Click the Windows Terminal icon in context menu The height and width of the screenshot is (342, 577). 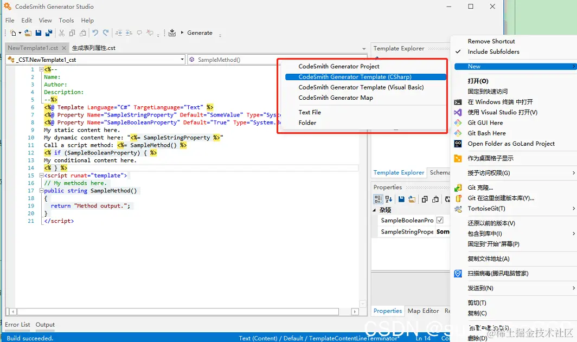point(458,102)
